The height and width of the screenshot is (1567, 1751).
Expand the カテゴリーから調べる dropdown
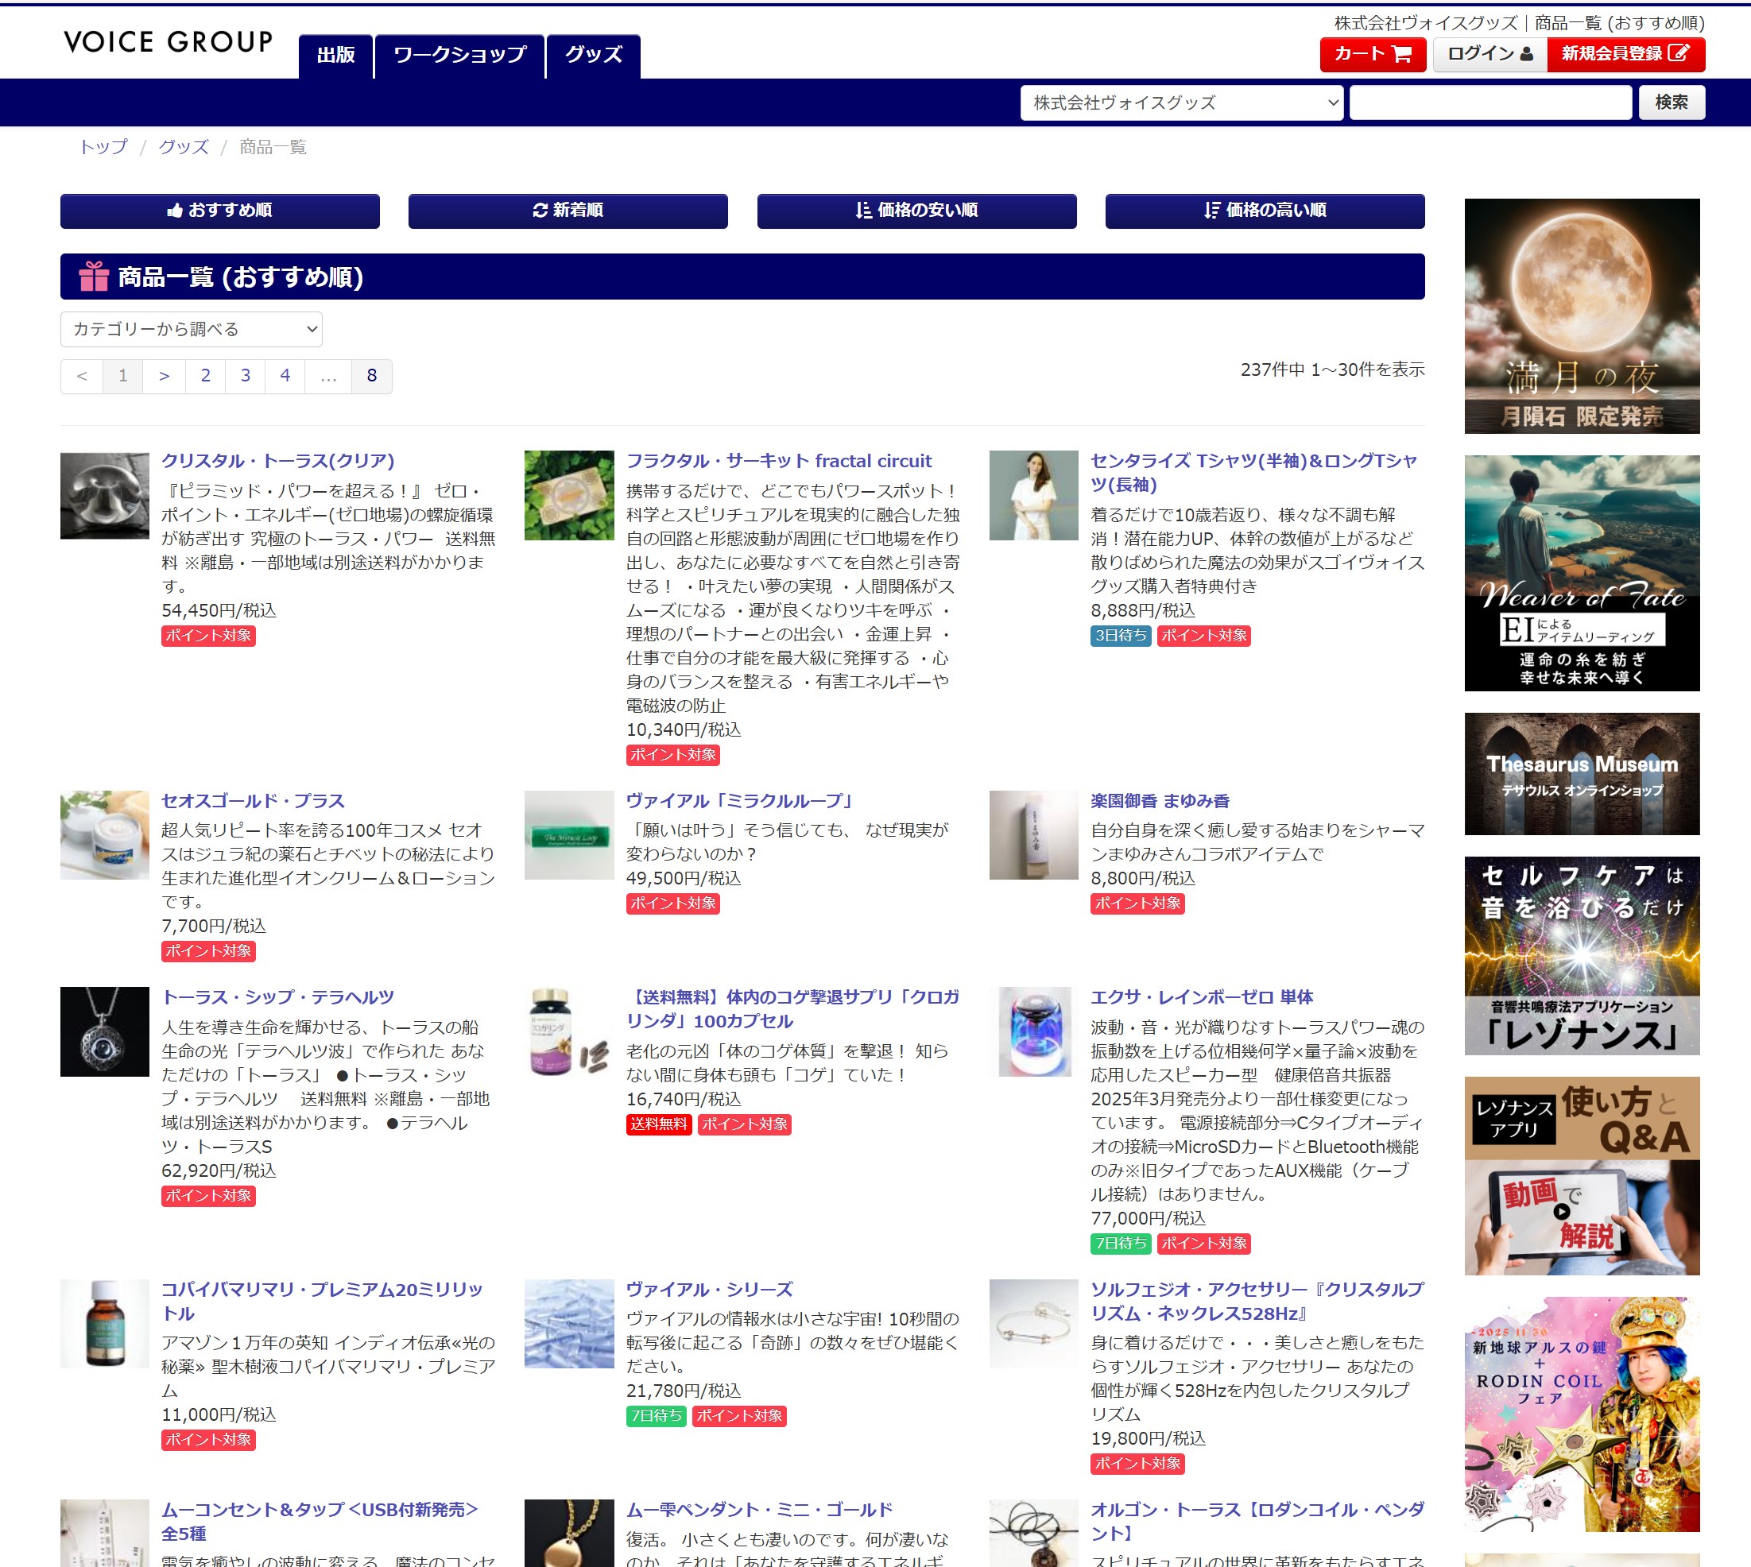tap(192, 329)
